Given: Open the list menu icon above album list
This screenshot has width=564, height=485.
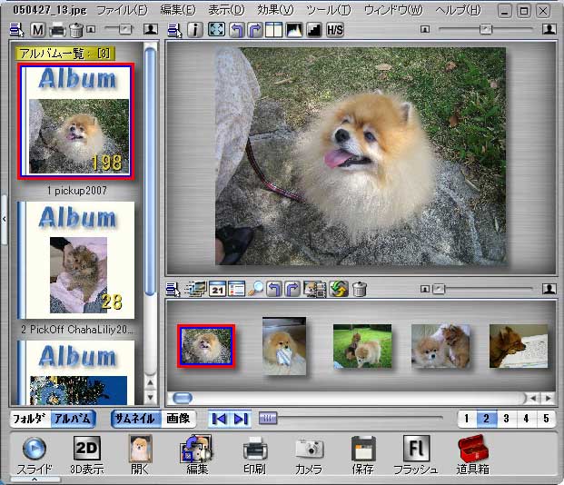Looking at the screenshot, I should coord(15,30).
